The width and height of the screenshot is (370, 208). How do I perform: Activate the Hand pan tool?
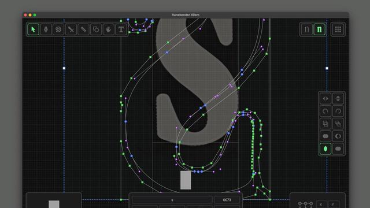coord(109,29)
